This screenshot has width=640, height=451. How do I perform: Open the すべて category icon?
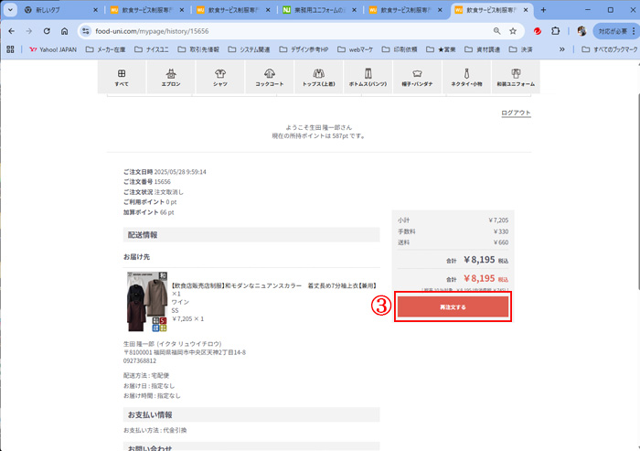(122, 77)
